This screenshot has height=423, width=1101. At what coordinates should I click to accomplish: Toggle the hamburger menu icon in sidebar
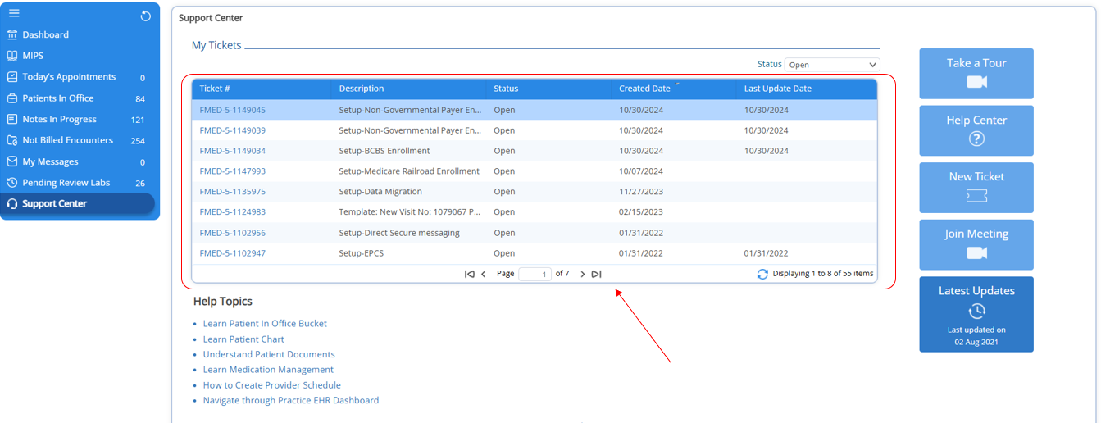(14, 14)
